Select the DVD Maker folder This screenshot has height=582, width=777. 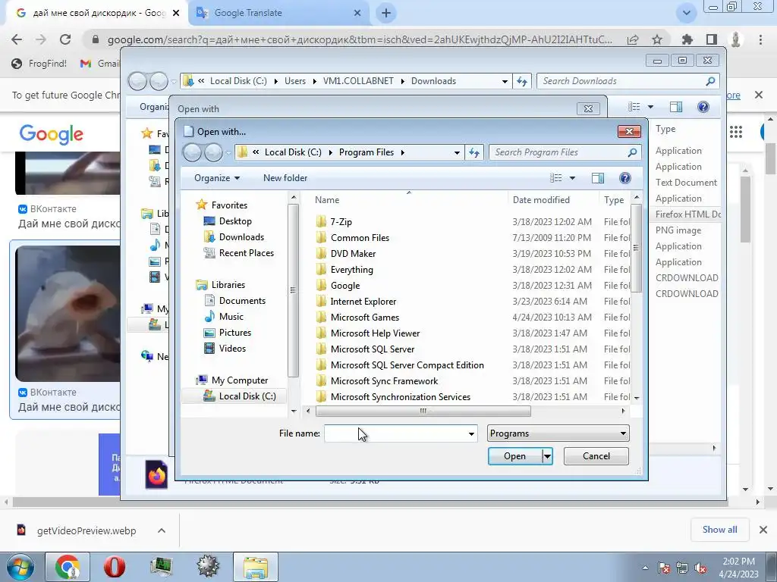[353, 253]
